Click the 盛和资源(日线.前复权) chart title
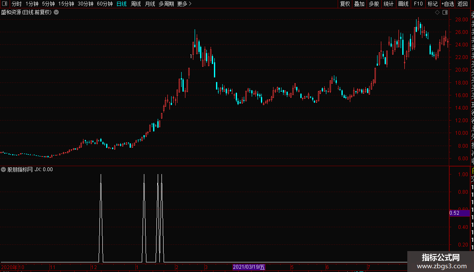Screen dimensions: 474x272 click(x=26, y=13)
